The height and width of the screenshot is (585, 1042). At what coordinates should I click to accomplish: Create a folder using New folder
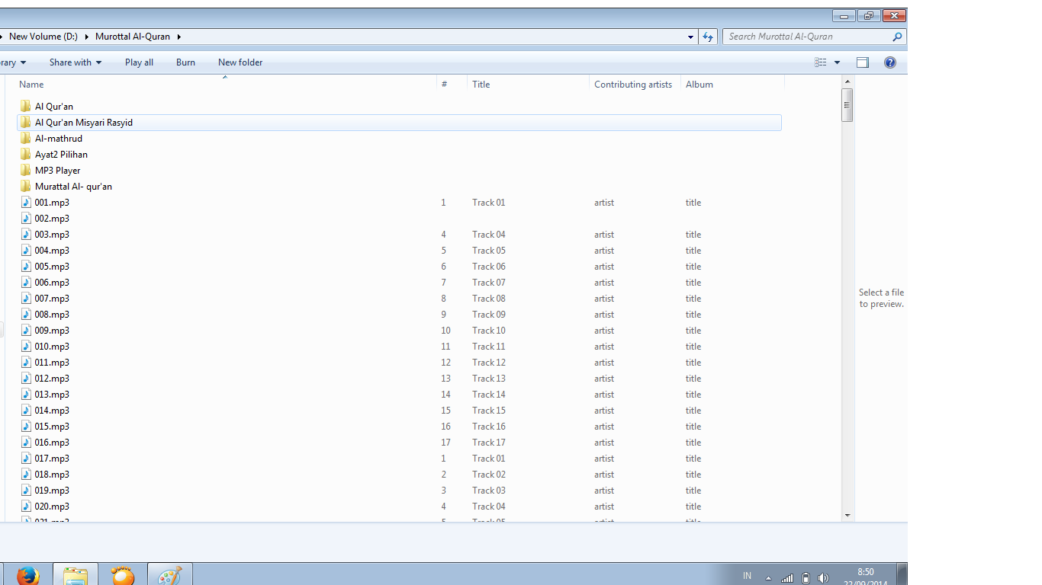(x=240, y=62)
